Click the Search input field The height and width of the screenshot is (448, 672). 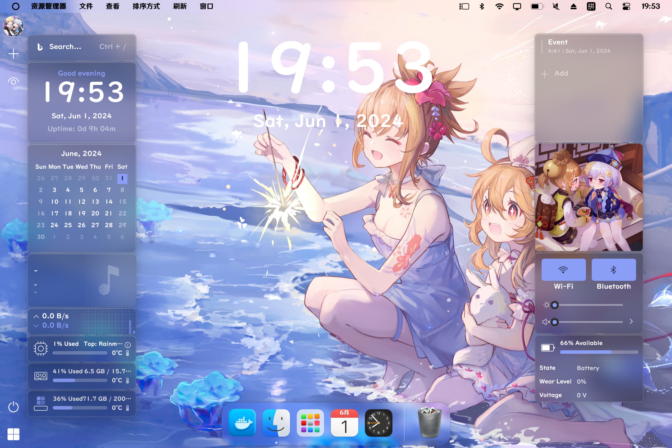pyautogui.click(x=82, y=47)
